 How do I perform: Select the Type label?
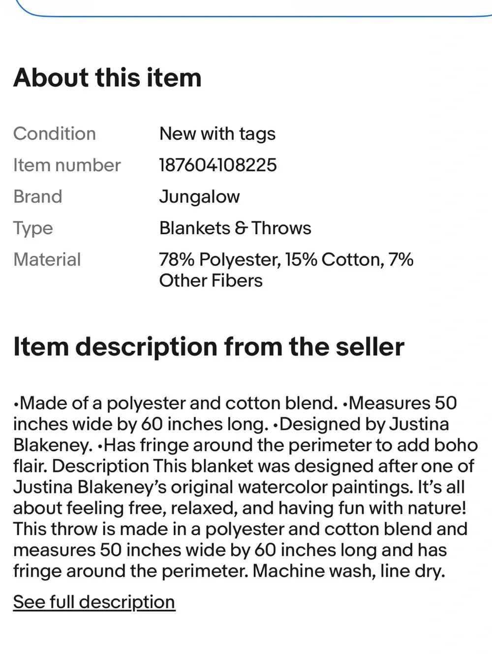[33, 228]
